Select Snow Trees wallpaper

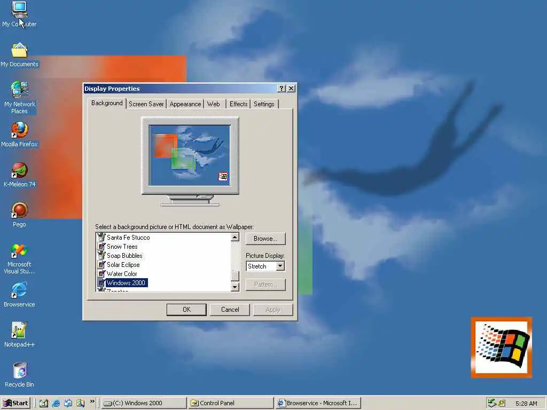[x=122, y=247]
